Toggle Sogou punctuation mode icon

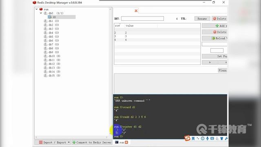click(198, 138)
